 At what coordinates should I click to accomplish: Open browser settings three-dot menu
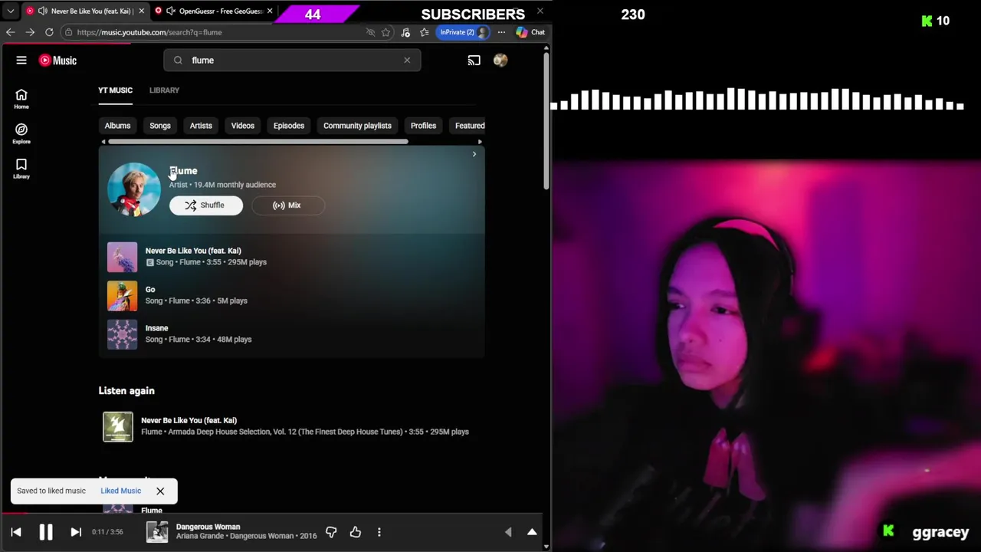501,32
